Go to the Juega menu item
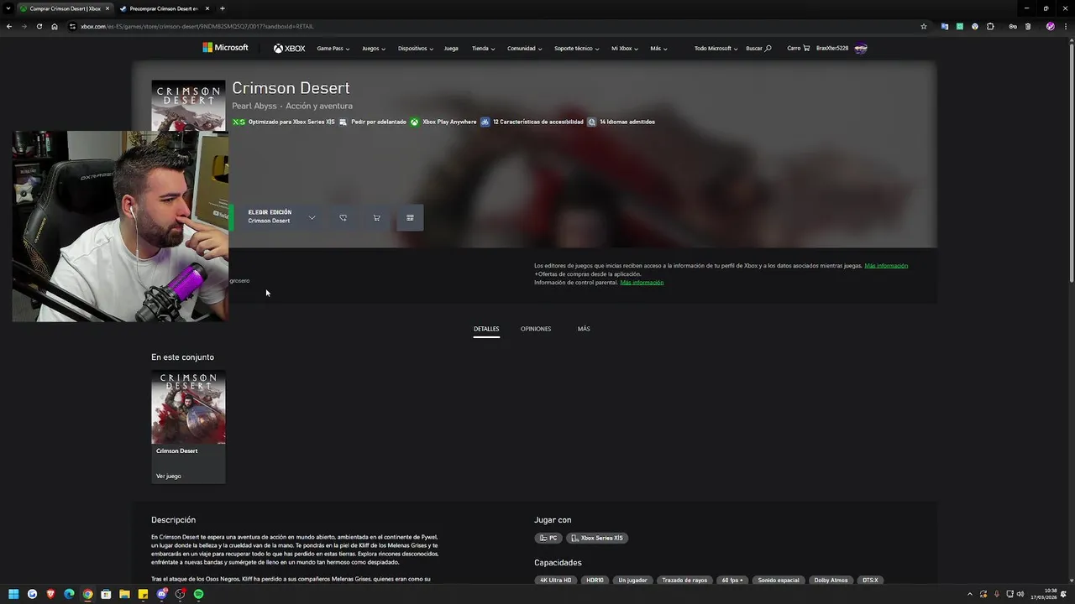This screenshot has height=604, width=1075. [451, 49]
